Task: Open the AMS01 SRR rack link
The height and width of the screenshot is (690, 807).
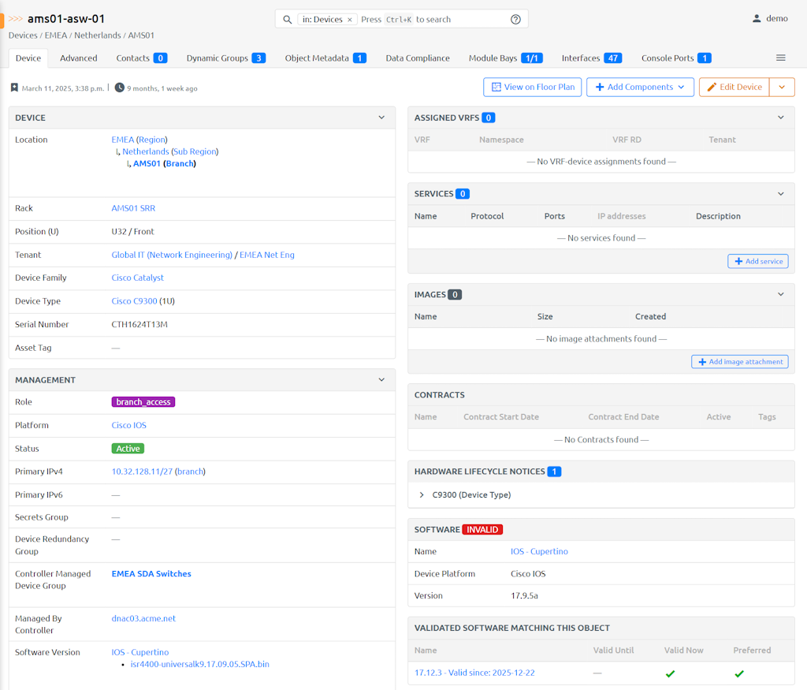Action: 133,209
